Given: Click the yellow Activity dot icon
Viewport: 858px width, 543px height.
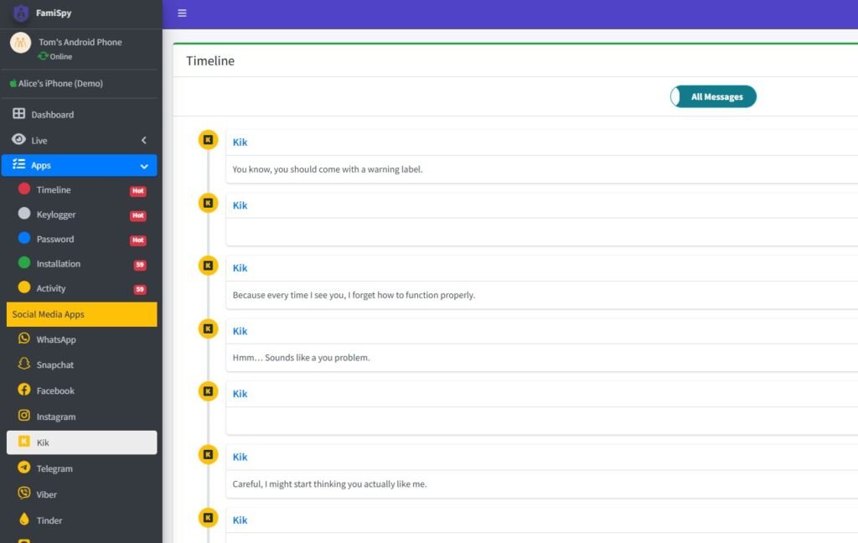Looking at the screenshot, I should tap(24, 287).
